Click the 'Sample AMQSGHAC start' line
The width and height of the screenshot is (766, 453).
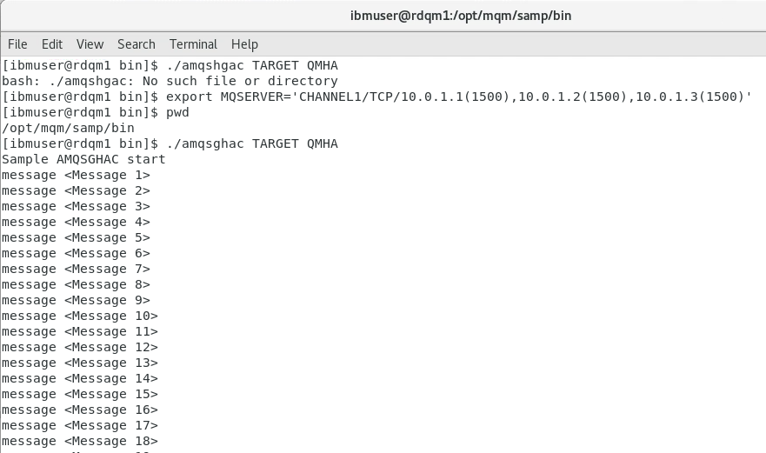tap(84, 159)
